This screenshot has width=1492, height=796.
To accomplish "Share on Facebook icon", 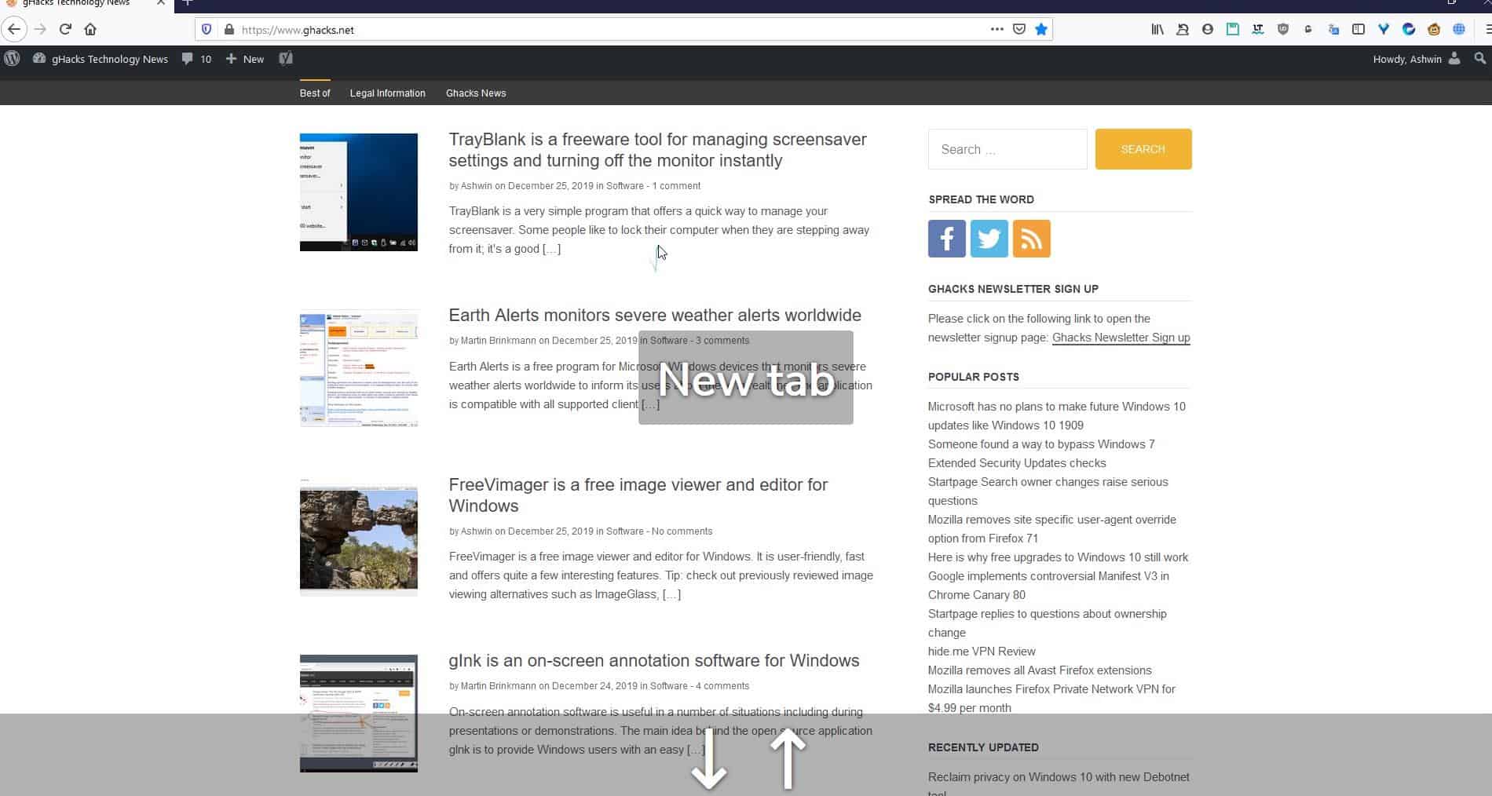I will coord(947,239).
